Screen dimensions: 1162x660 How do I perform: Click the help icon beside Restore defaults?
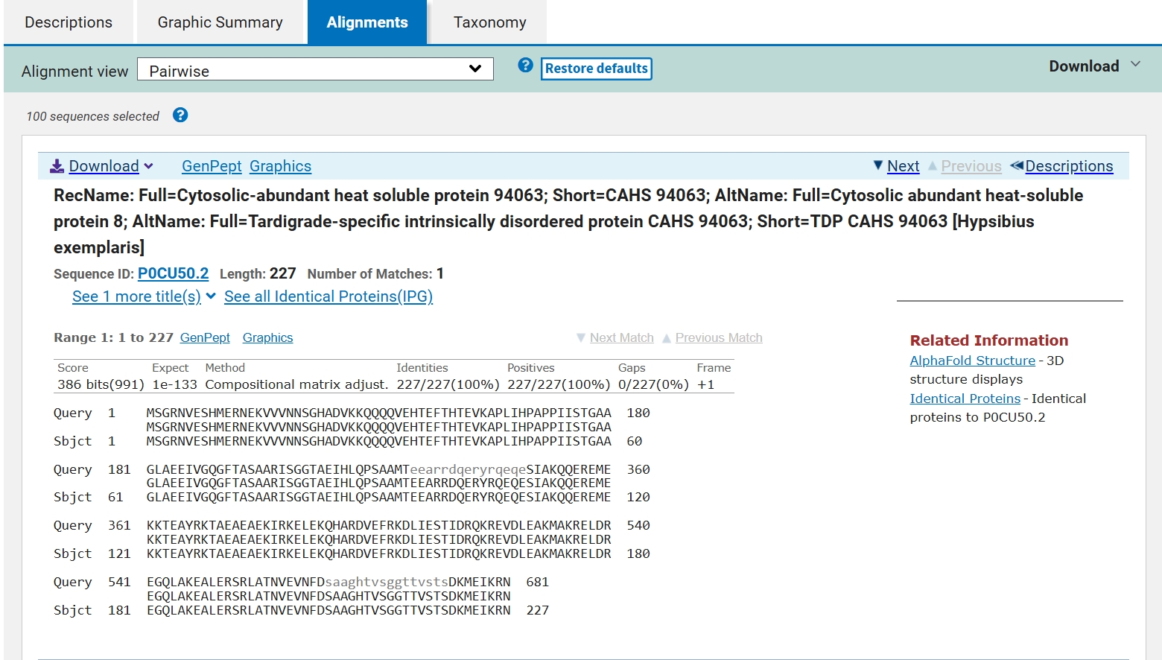[525, 66]
